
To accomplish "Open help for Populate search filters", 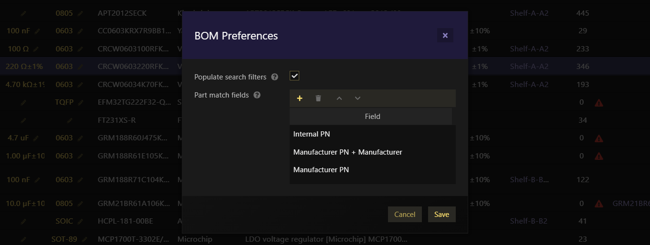I will click(274, 77).
